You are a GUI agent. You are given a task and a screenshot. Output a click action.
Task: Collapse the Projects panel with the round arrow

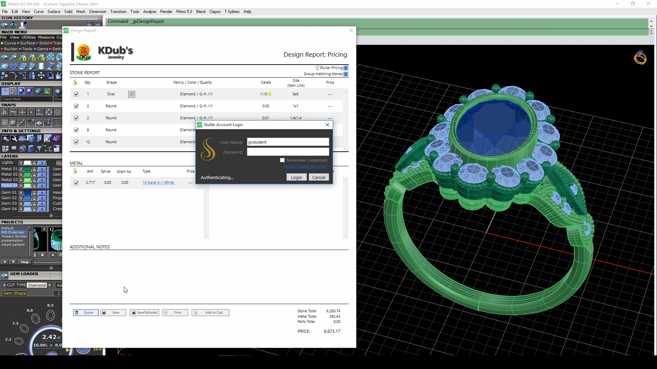(x=51, y=268)
